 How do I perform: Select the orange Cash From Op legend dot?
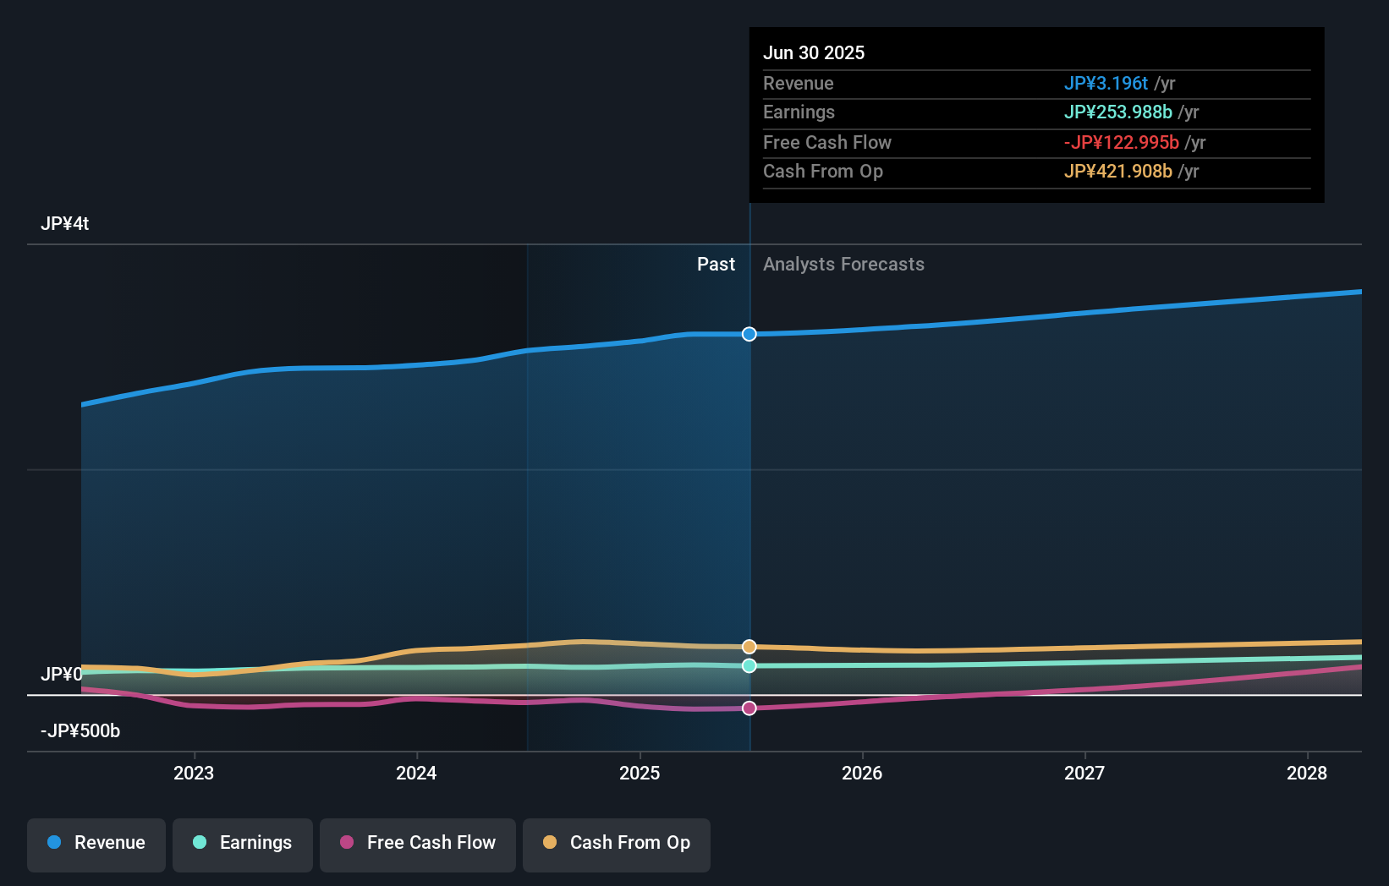pyautogui.click(x=550, y=843)
